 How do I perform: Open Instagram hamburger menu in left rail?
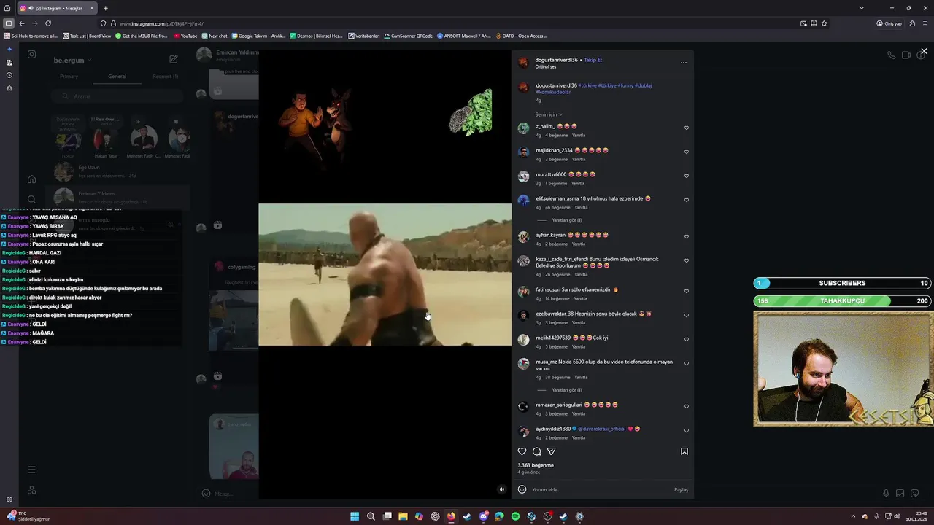point(31,470)
